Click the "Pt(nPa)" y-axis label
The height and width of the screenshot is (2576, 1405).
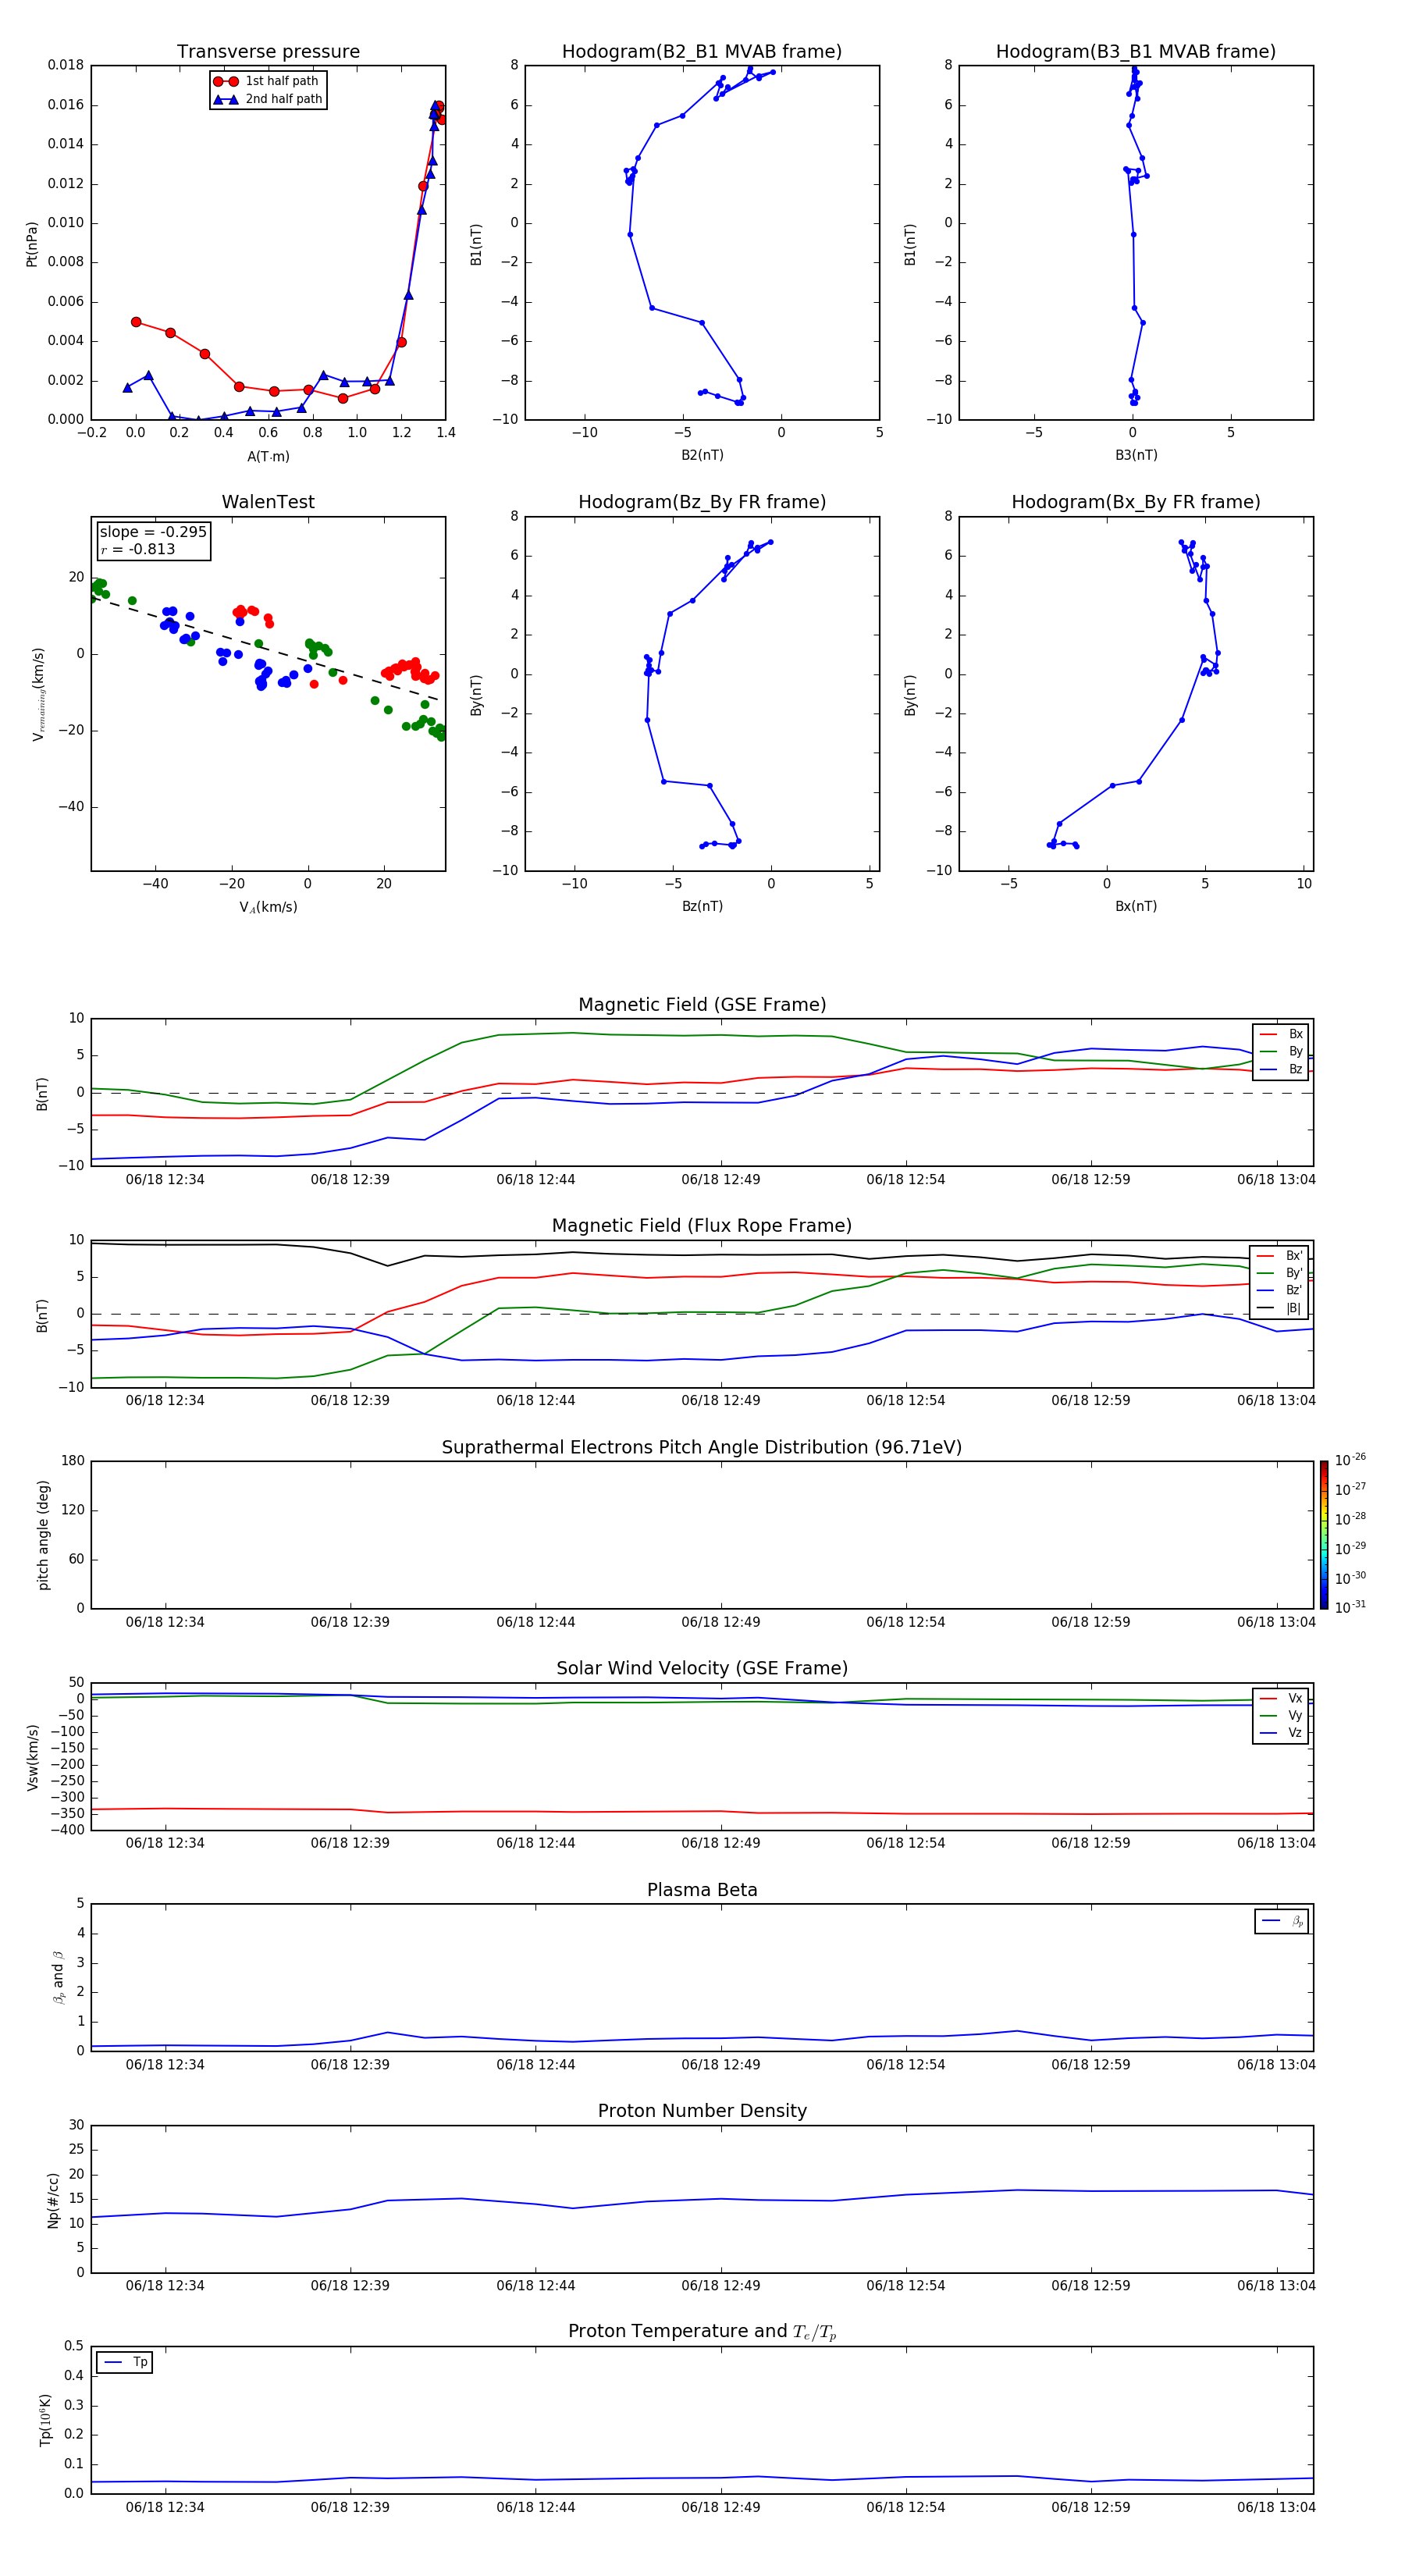tap(32, 243)
